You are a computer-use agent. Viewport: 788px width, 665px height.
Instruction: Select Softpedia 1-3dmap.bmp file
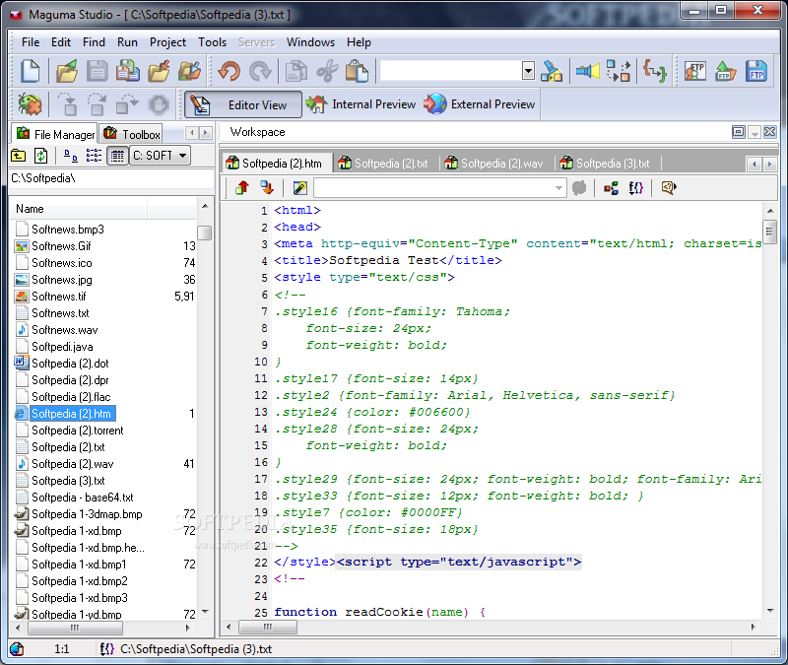click(x=87, y=514)
